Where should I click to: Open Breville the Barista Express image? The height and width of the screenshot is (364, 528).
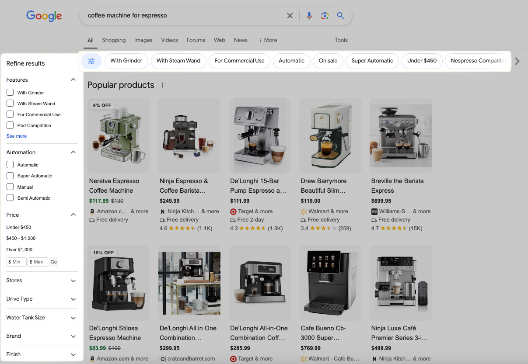click(x=401, y=135)
